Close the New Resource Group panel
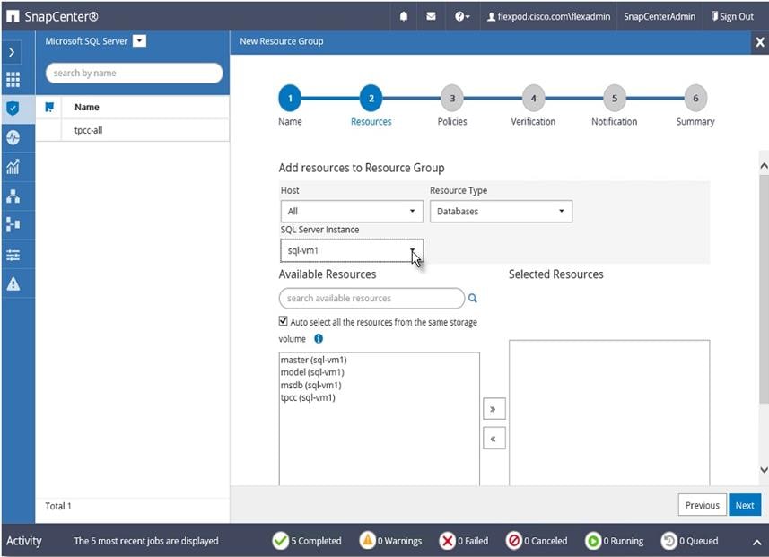This screenshot has width=769, height=557. [x=760, y=43]
